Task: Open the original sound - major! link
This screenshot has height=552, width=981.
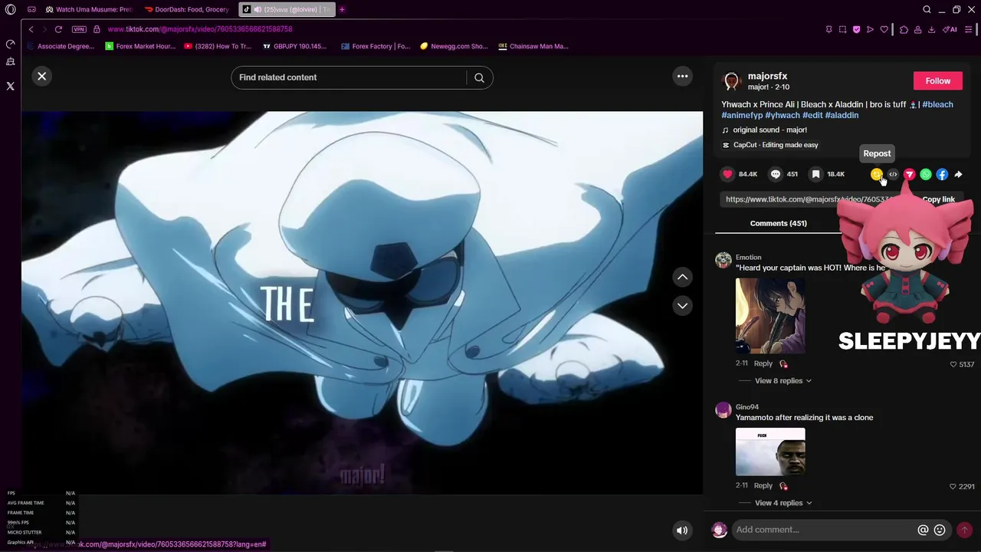Action: point(769,130)
